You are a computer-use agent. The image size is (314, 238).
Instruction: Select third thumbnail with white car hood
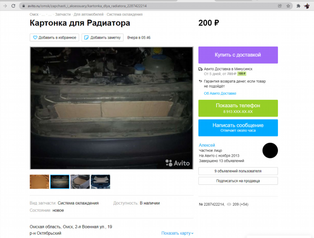pyautogui.click(x=80, y=182)
